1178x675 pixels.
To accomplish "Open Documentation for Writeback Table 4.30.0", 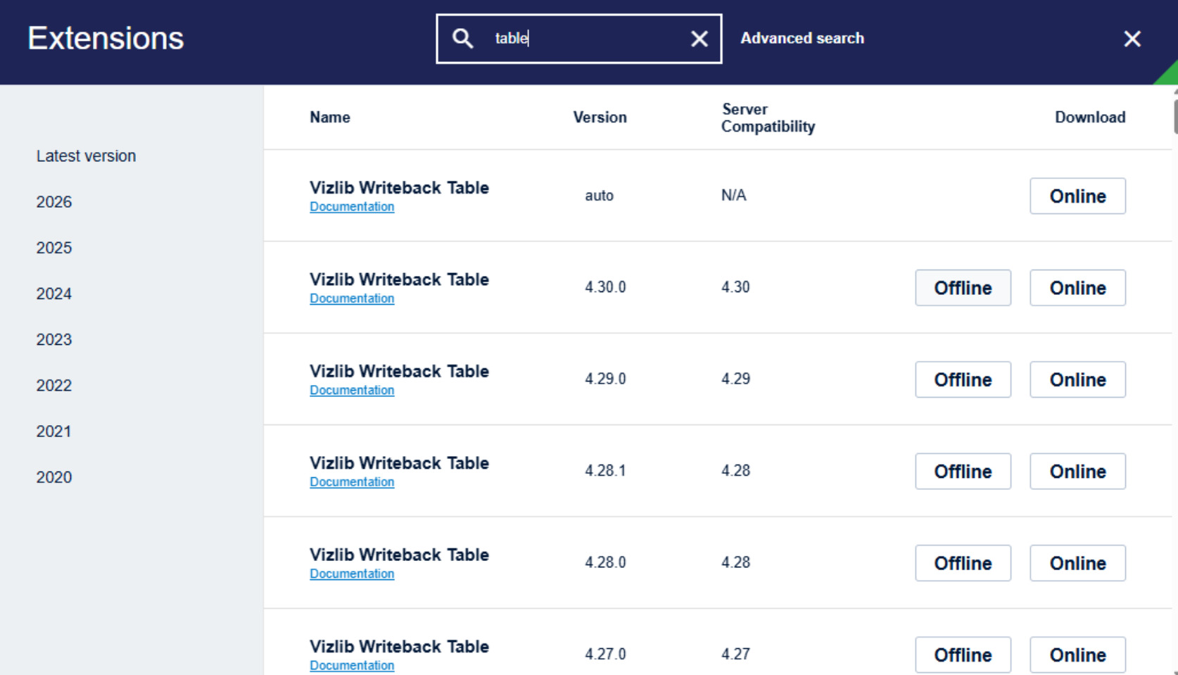I will (x=352, y=298).
